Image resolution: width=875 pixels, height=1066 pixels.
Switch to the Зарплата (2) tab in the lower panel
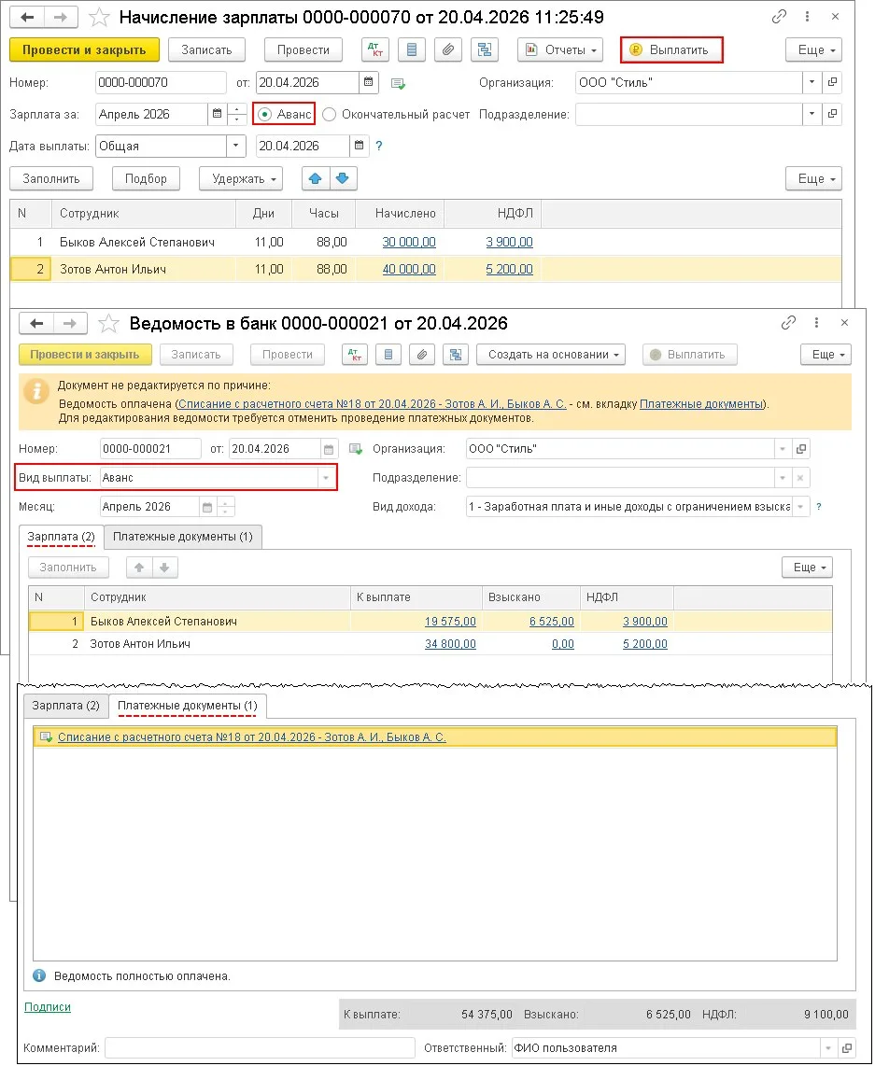[66, 705]
